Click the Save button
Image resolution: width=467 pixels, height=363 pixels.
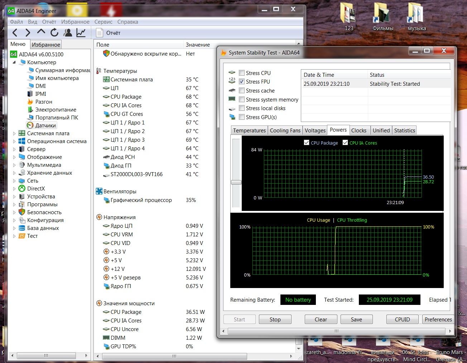point(356,320)
